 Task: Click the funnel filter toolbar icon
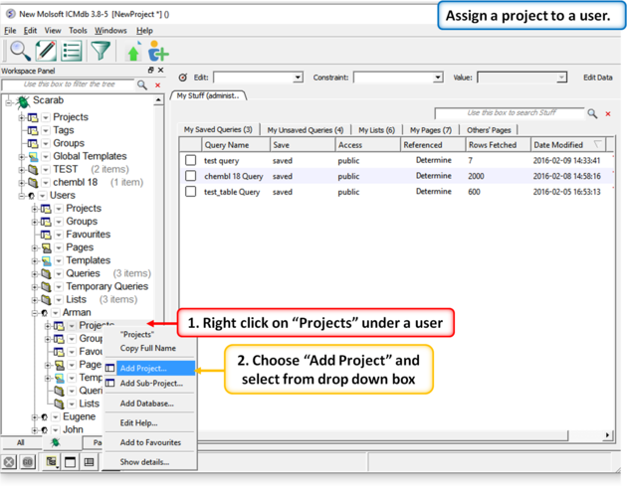101,51
